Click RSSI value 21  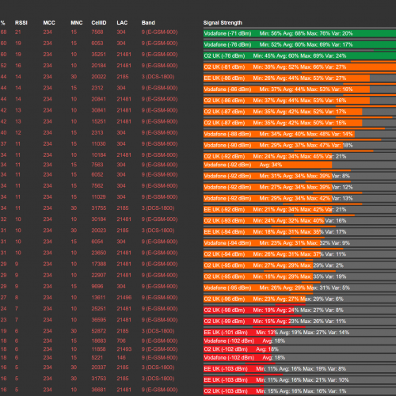[x=18, y=32]
